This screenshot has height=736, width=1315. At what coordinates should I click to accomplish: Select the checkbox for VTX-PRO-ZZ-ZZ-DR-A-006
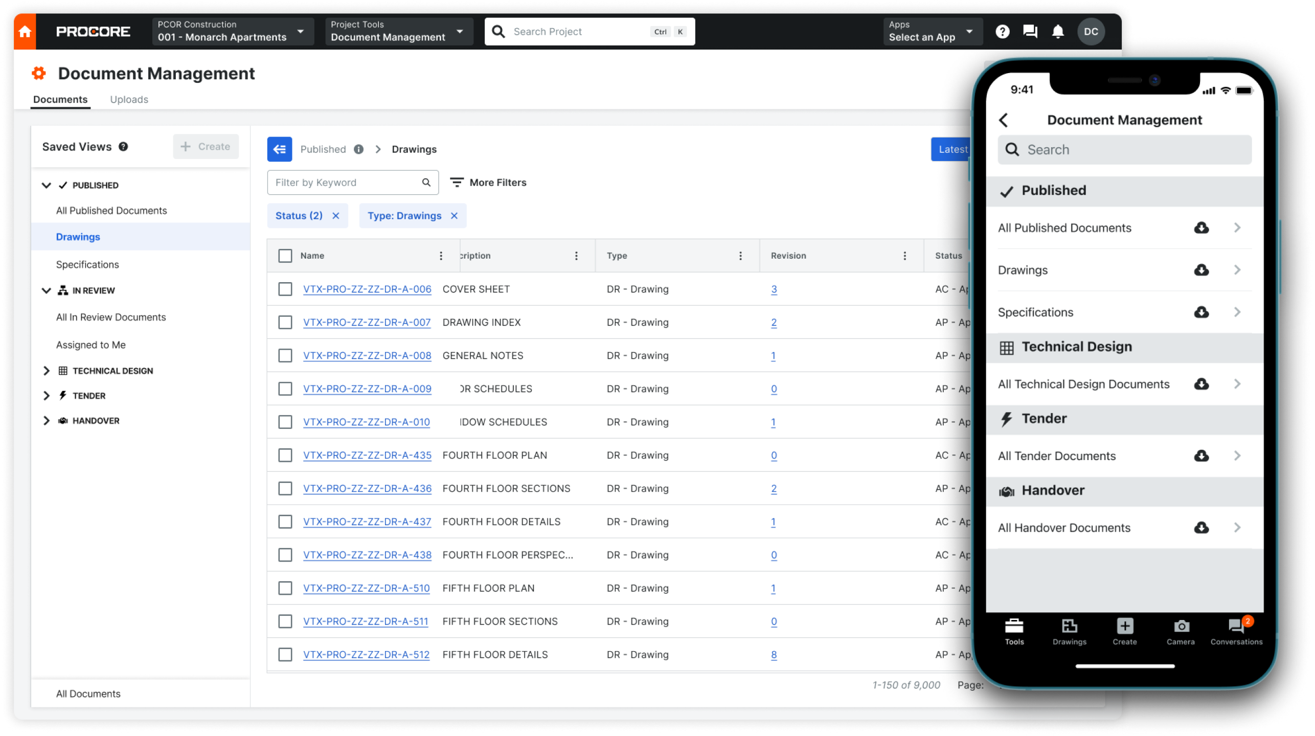click(285, 289)
